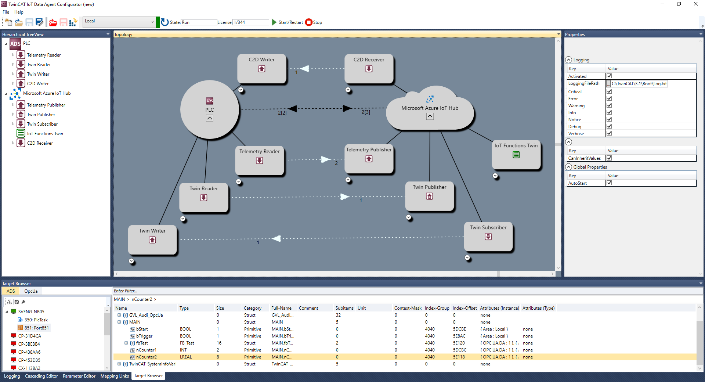This screenshot has height=382, width=705.
Task: Click the network tree icon in Target Browser toolbar
Action: pyautogui.click(x=10, y=302)
